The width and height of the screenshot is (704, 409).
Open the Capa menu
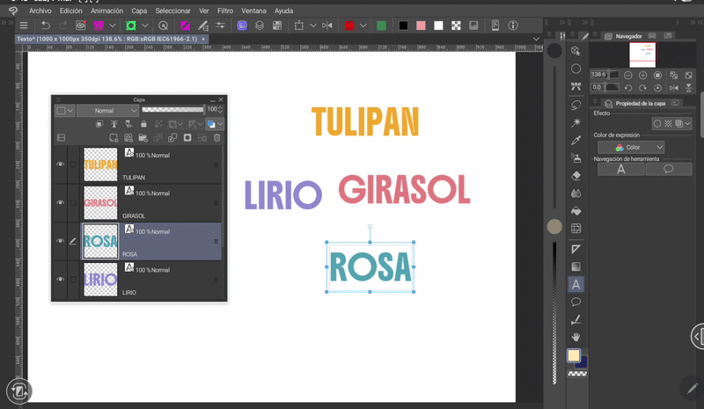(139, 11)
